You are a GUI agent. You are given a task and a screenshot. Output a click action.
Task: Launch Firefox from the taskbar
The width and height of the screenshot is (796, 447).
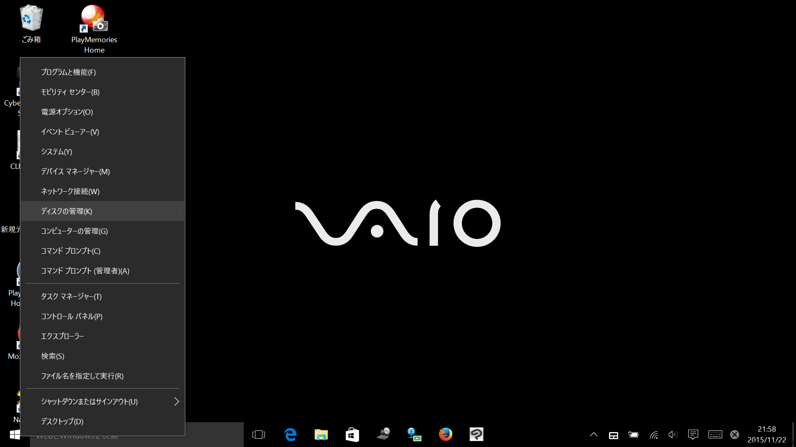445,435
